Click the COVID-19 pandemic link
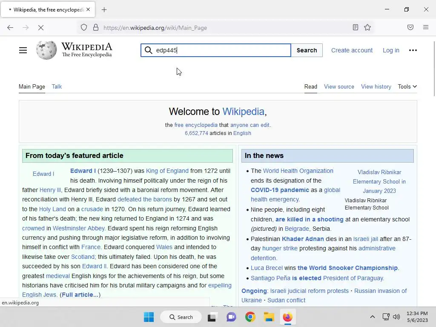436x327 pixels. (x=280, y=190)
